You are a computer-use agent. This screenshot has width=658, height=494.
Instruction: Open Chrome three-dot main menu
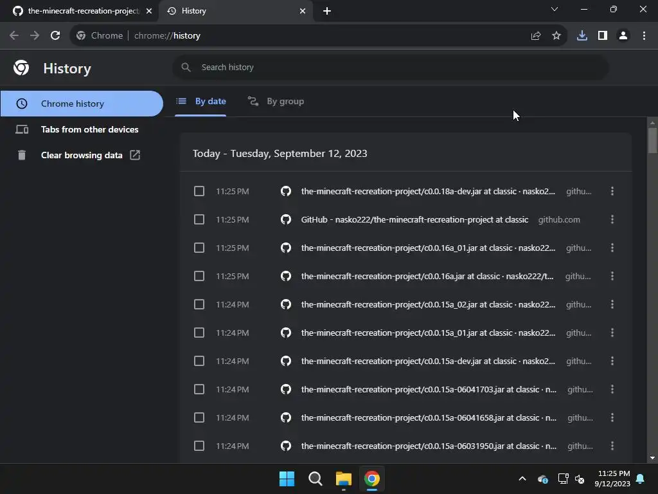click(x=644, y=36)
